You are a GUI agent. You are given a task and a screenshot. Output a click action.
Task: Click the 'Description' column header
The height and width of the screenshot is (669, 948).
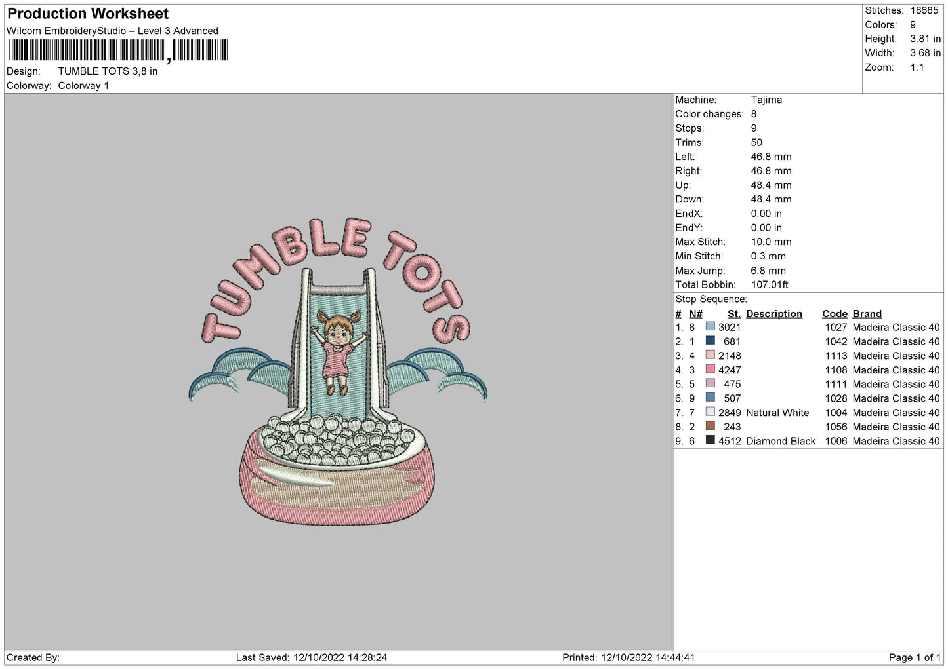[x=774, y=314]
